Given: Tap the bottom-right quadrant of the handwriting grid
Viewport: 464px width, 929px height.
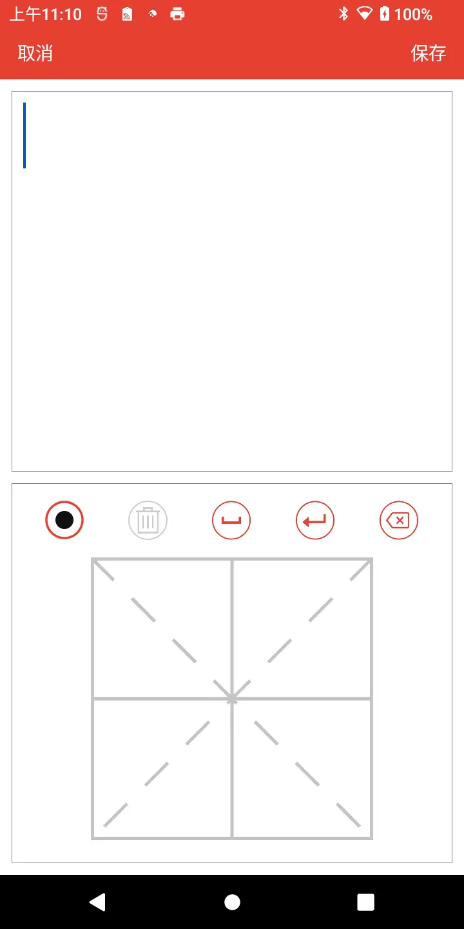Looking at the screenshot, I should click(302, 768).
